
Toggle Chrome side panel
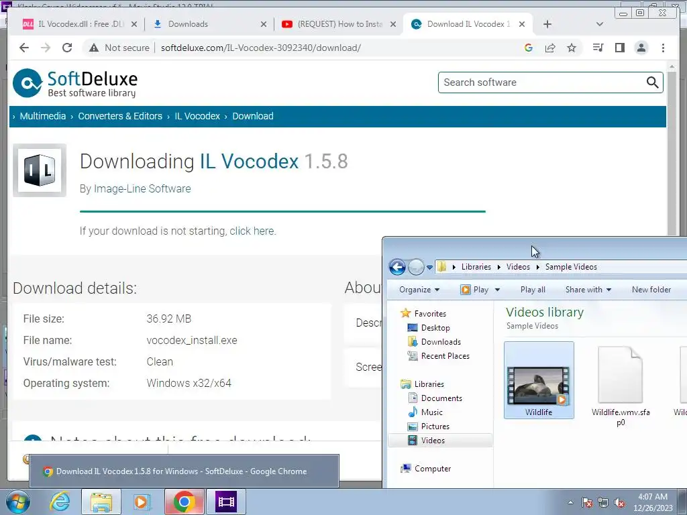coord(619,48)
